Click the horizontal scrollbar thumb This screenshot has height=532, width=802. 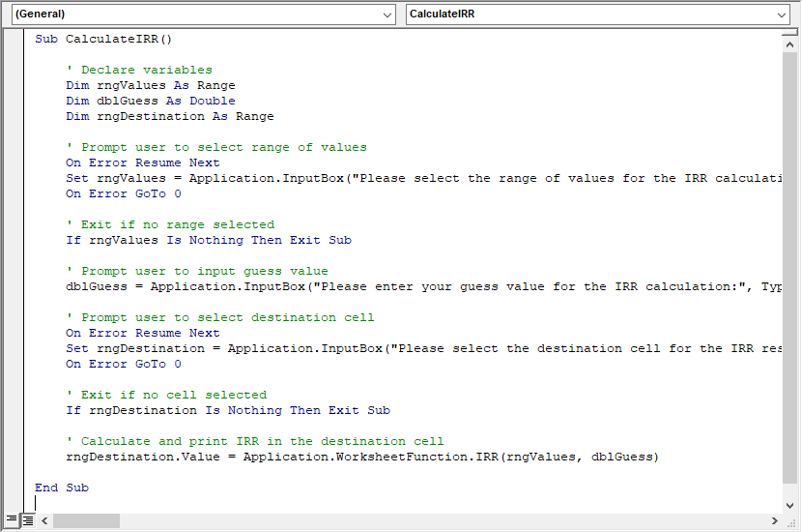coord(86,520)
